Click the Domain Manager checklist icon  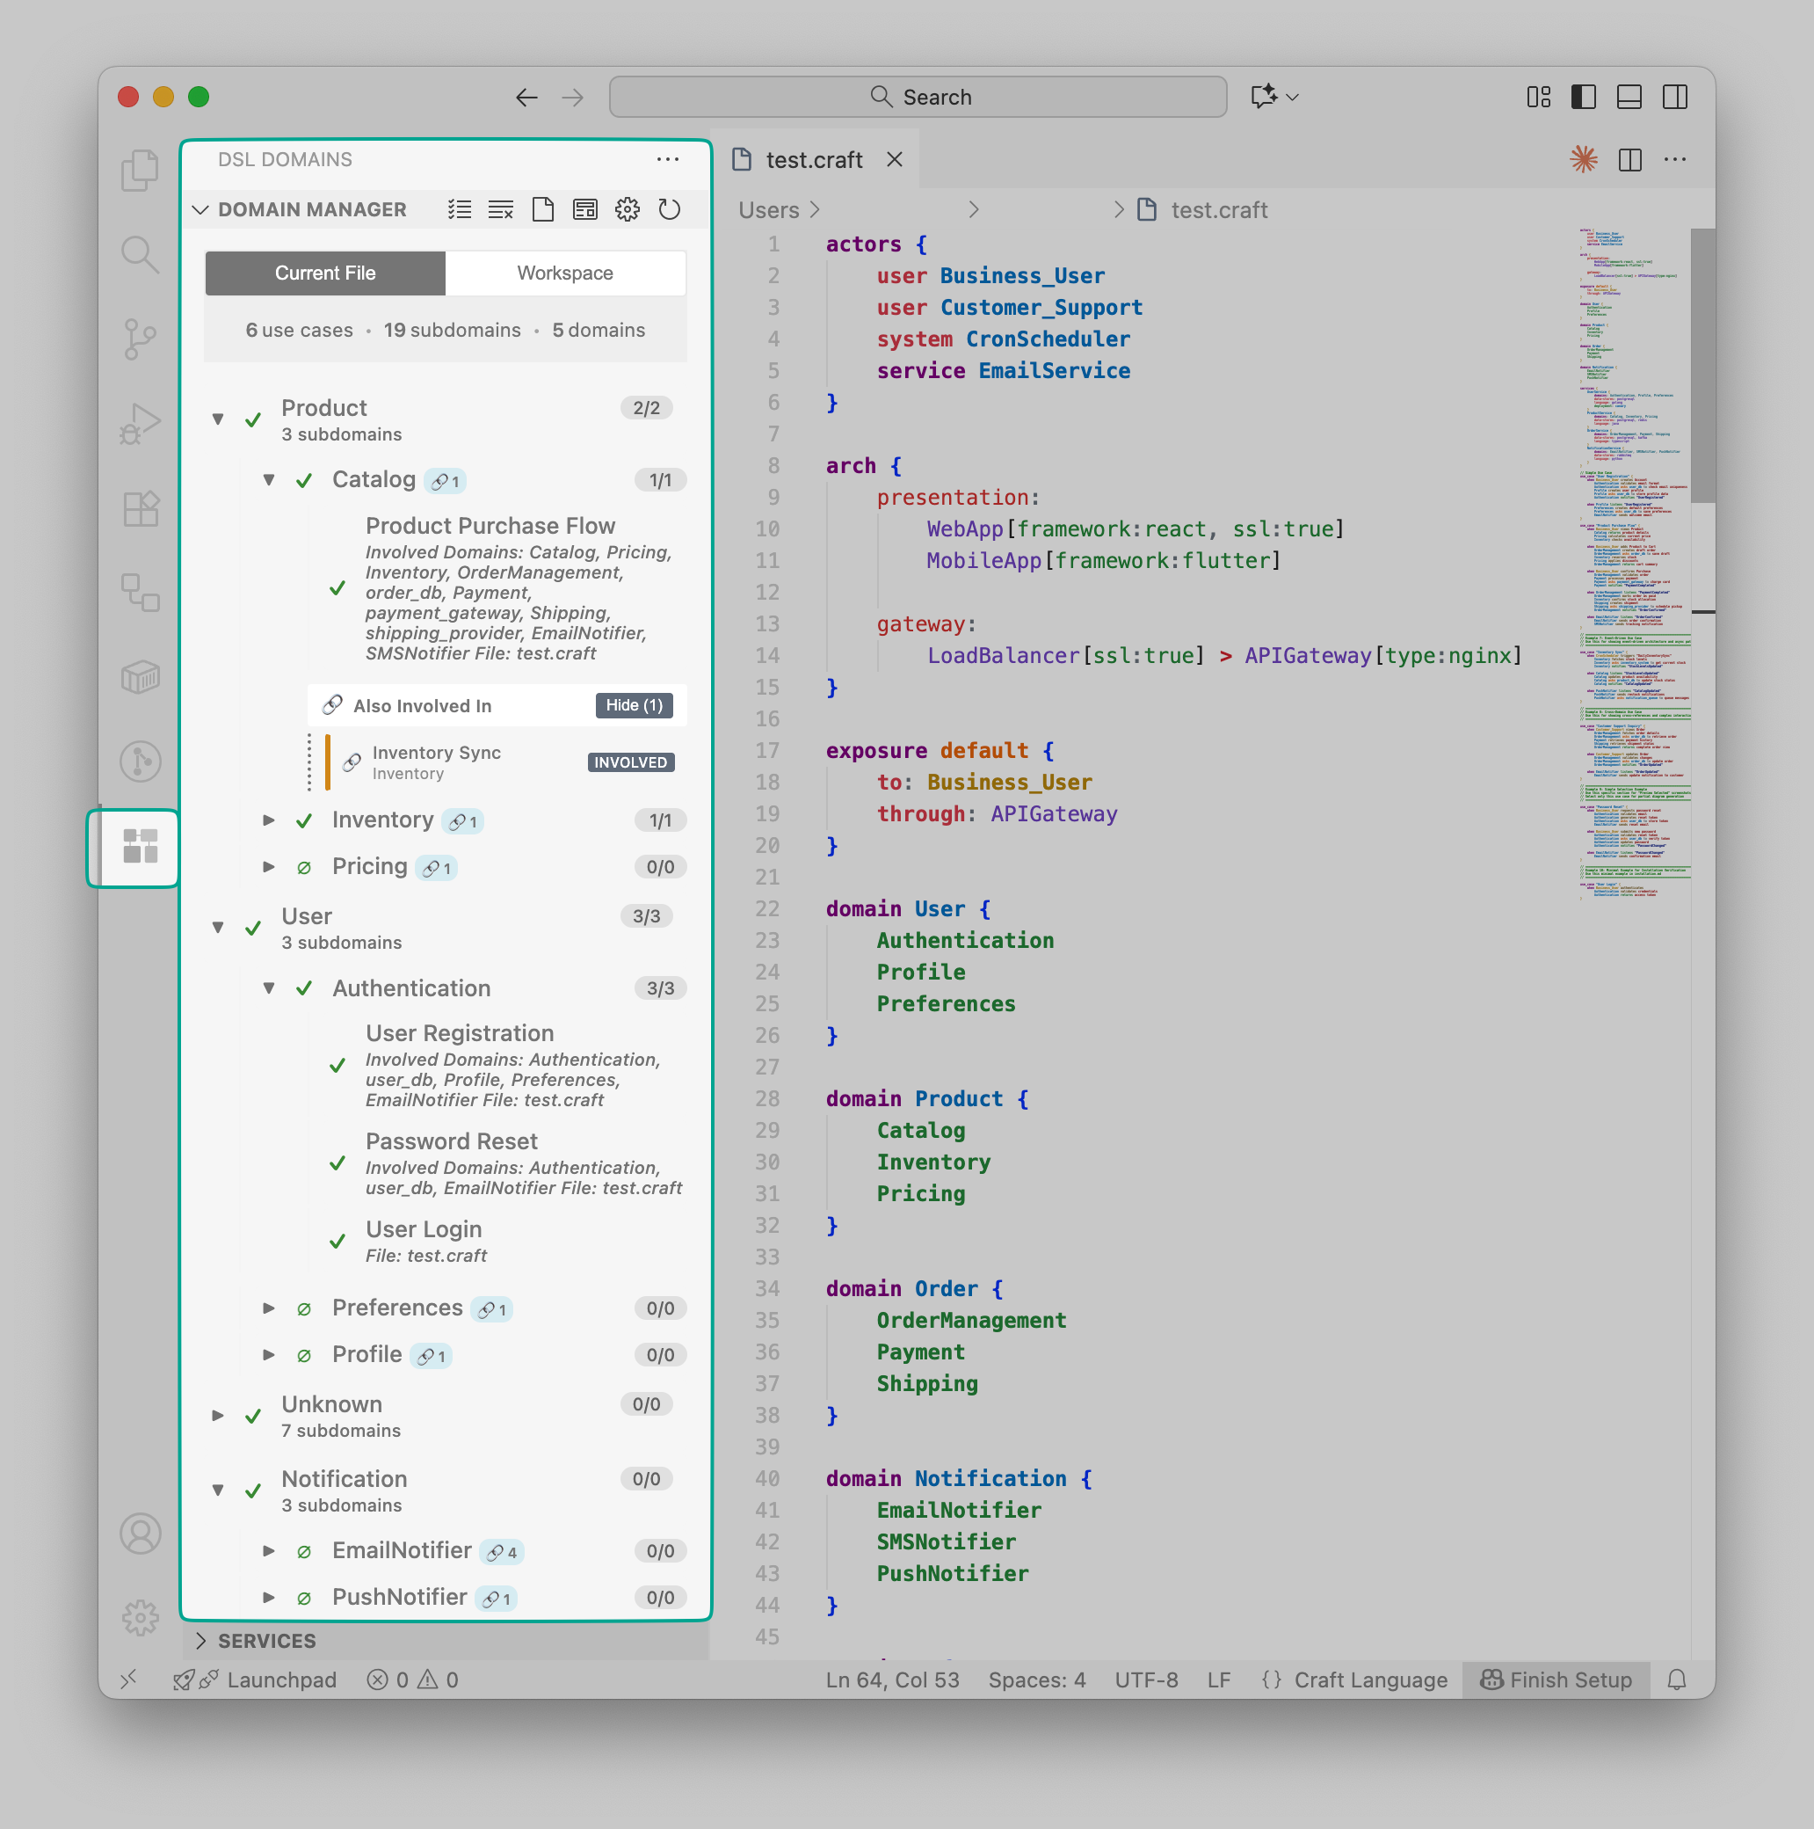click(x=460, y=209)
